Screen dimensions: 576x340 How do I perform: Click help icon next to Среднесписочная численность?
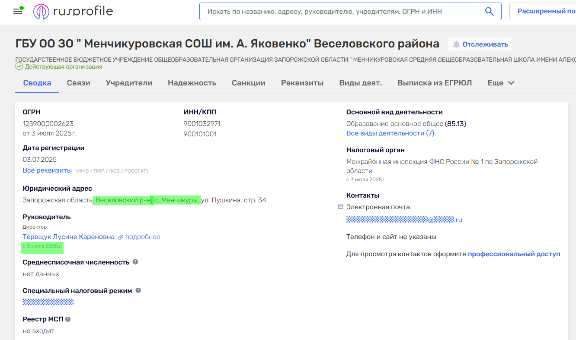(135, 262)
